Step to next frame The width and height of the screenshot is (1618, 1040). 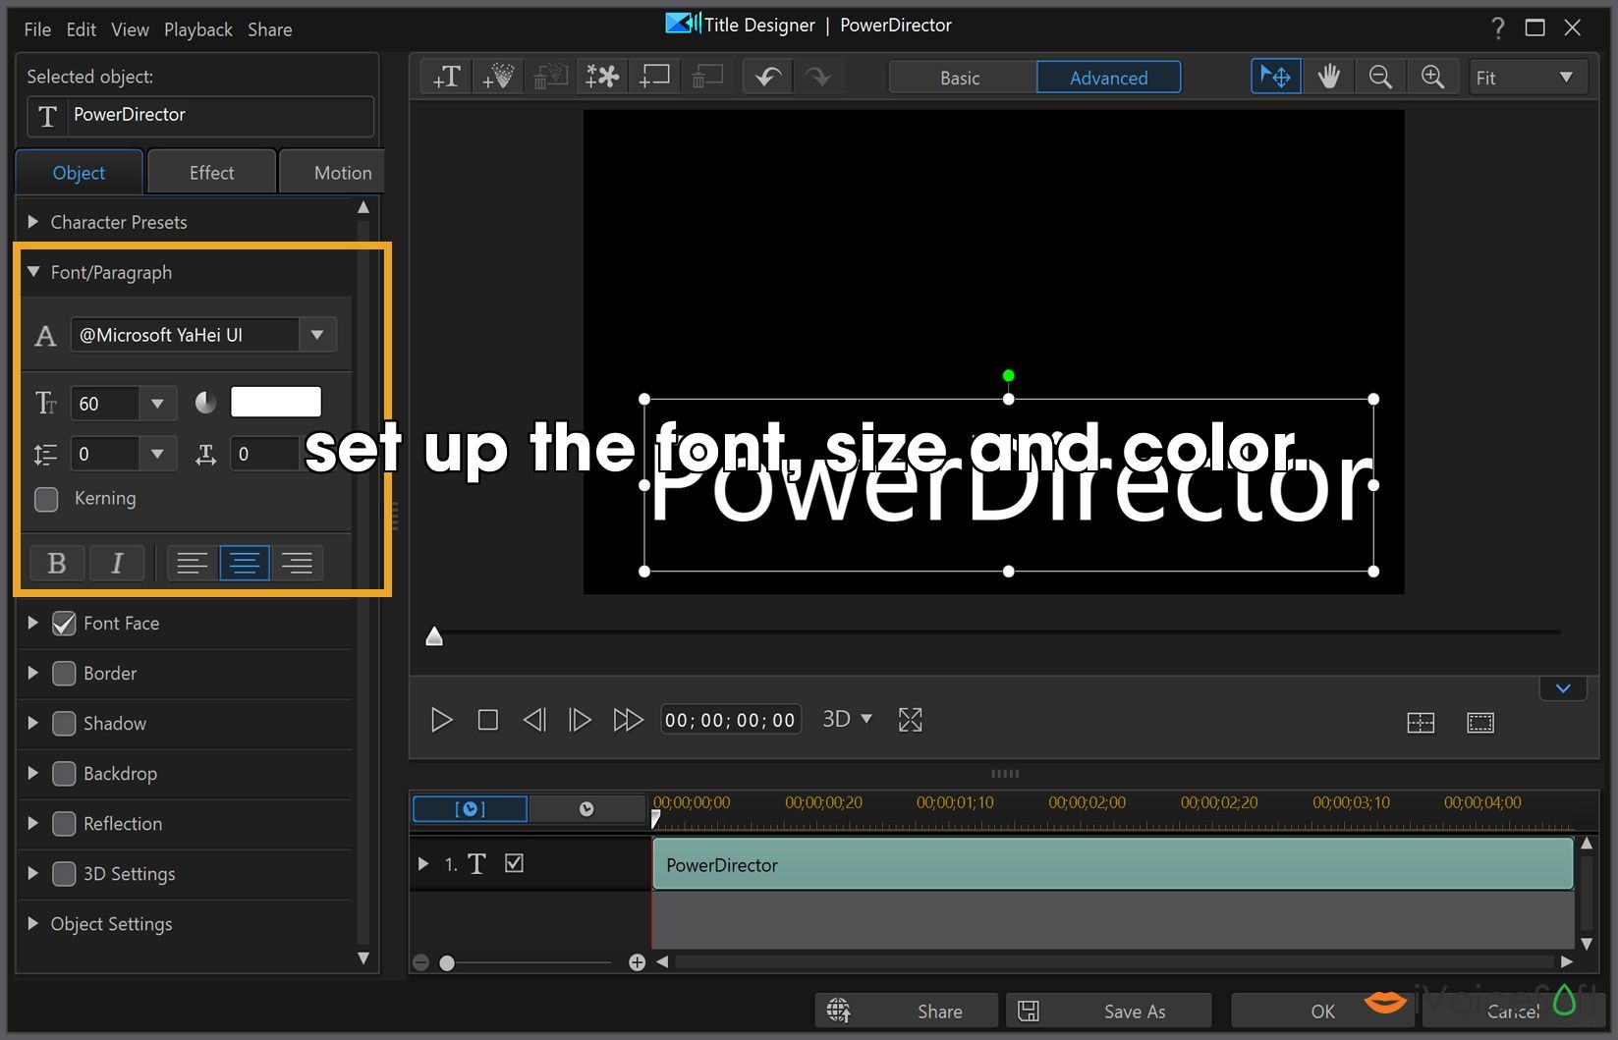click(x=580, y=720)
